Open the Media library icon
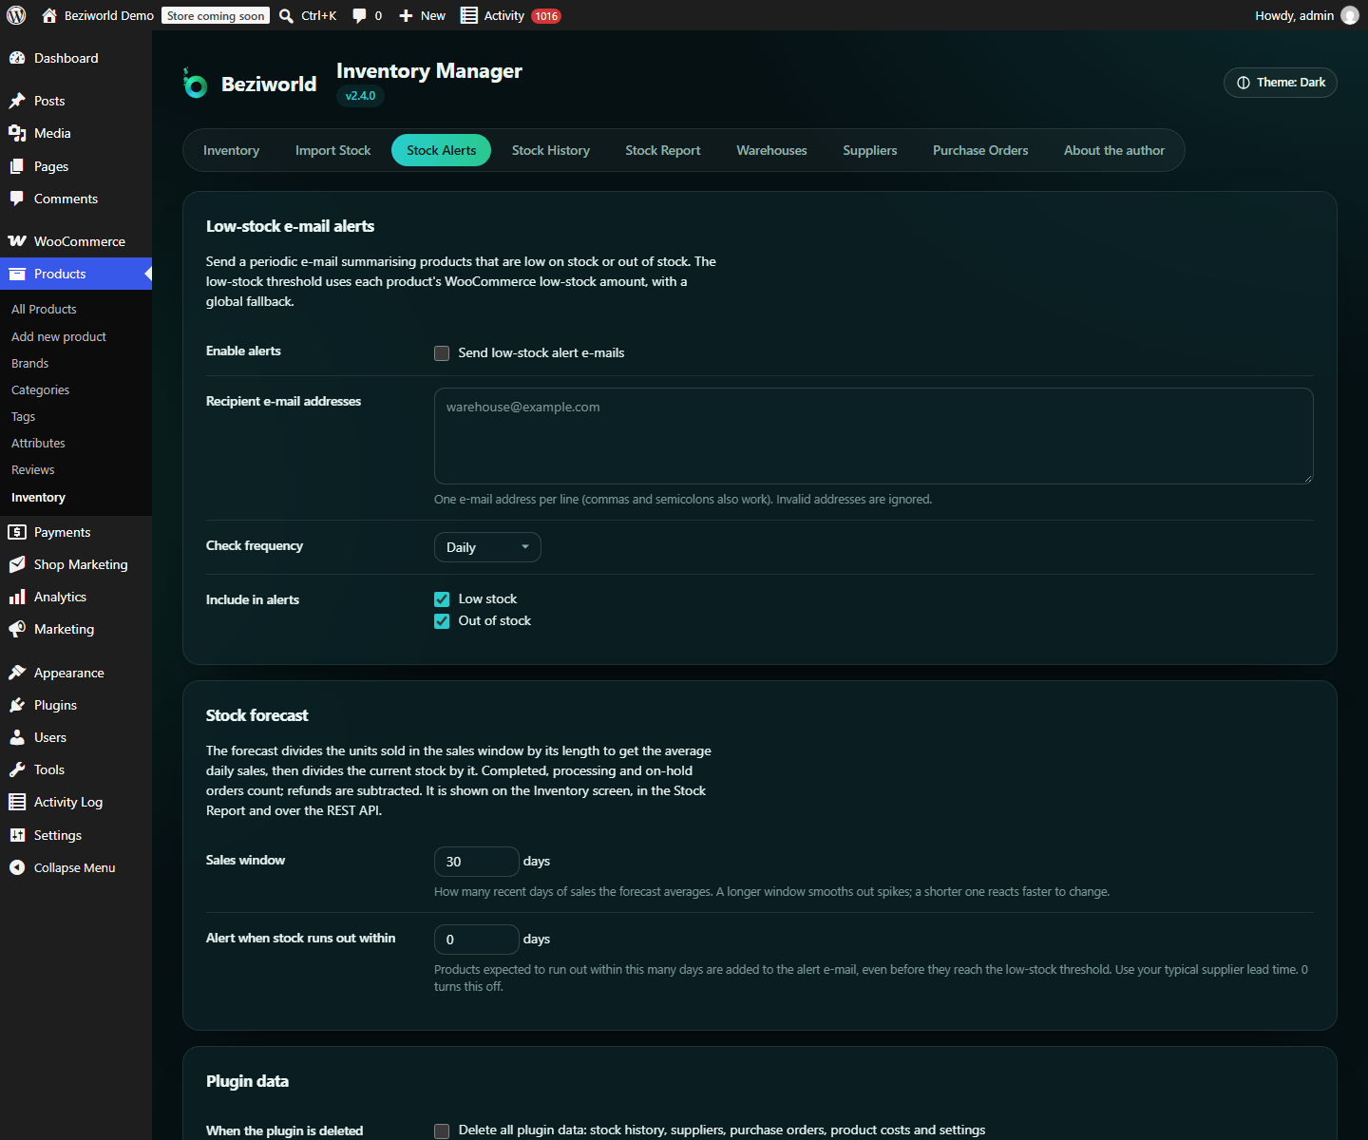The width and height of the screenshot is (1368, 1140). (17, 133)
